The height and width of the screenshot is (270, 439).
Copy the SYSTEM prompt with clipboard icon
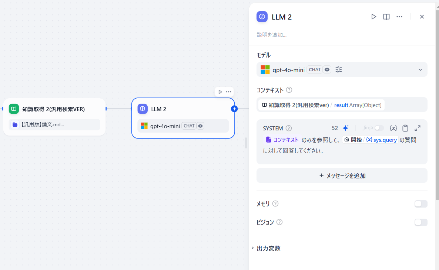tap(405, 128)
